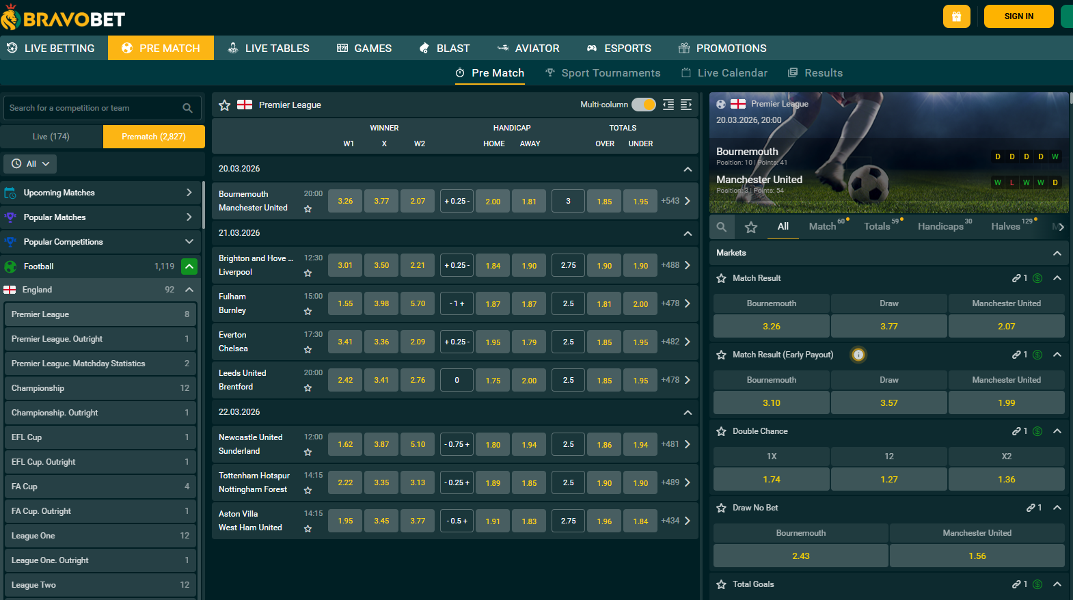Click the info icon beside Early Payout
This screenshot has height=600, width=1073.
click(858, 355)
